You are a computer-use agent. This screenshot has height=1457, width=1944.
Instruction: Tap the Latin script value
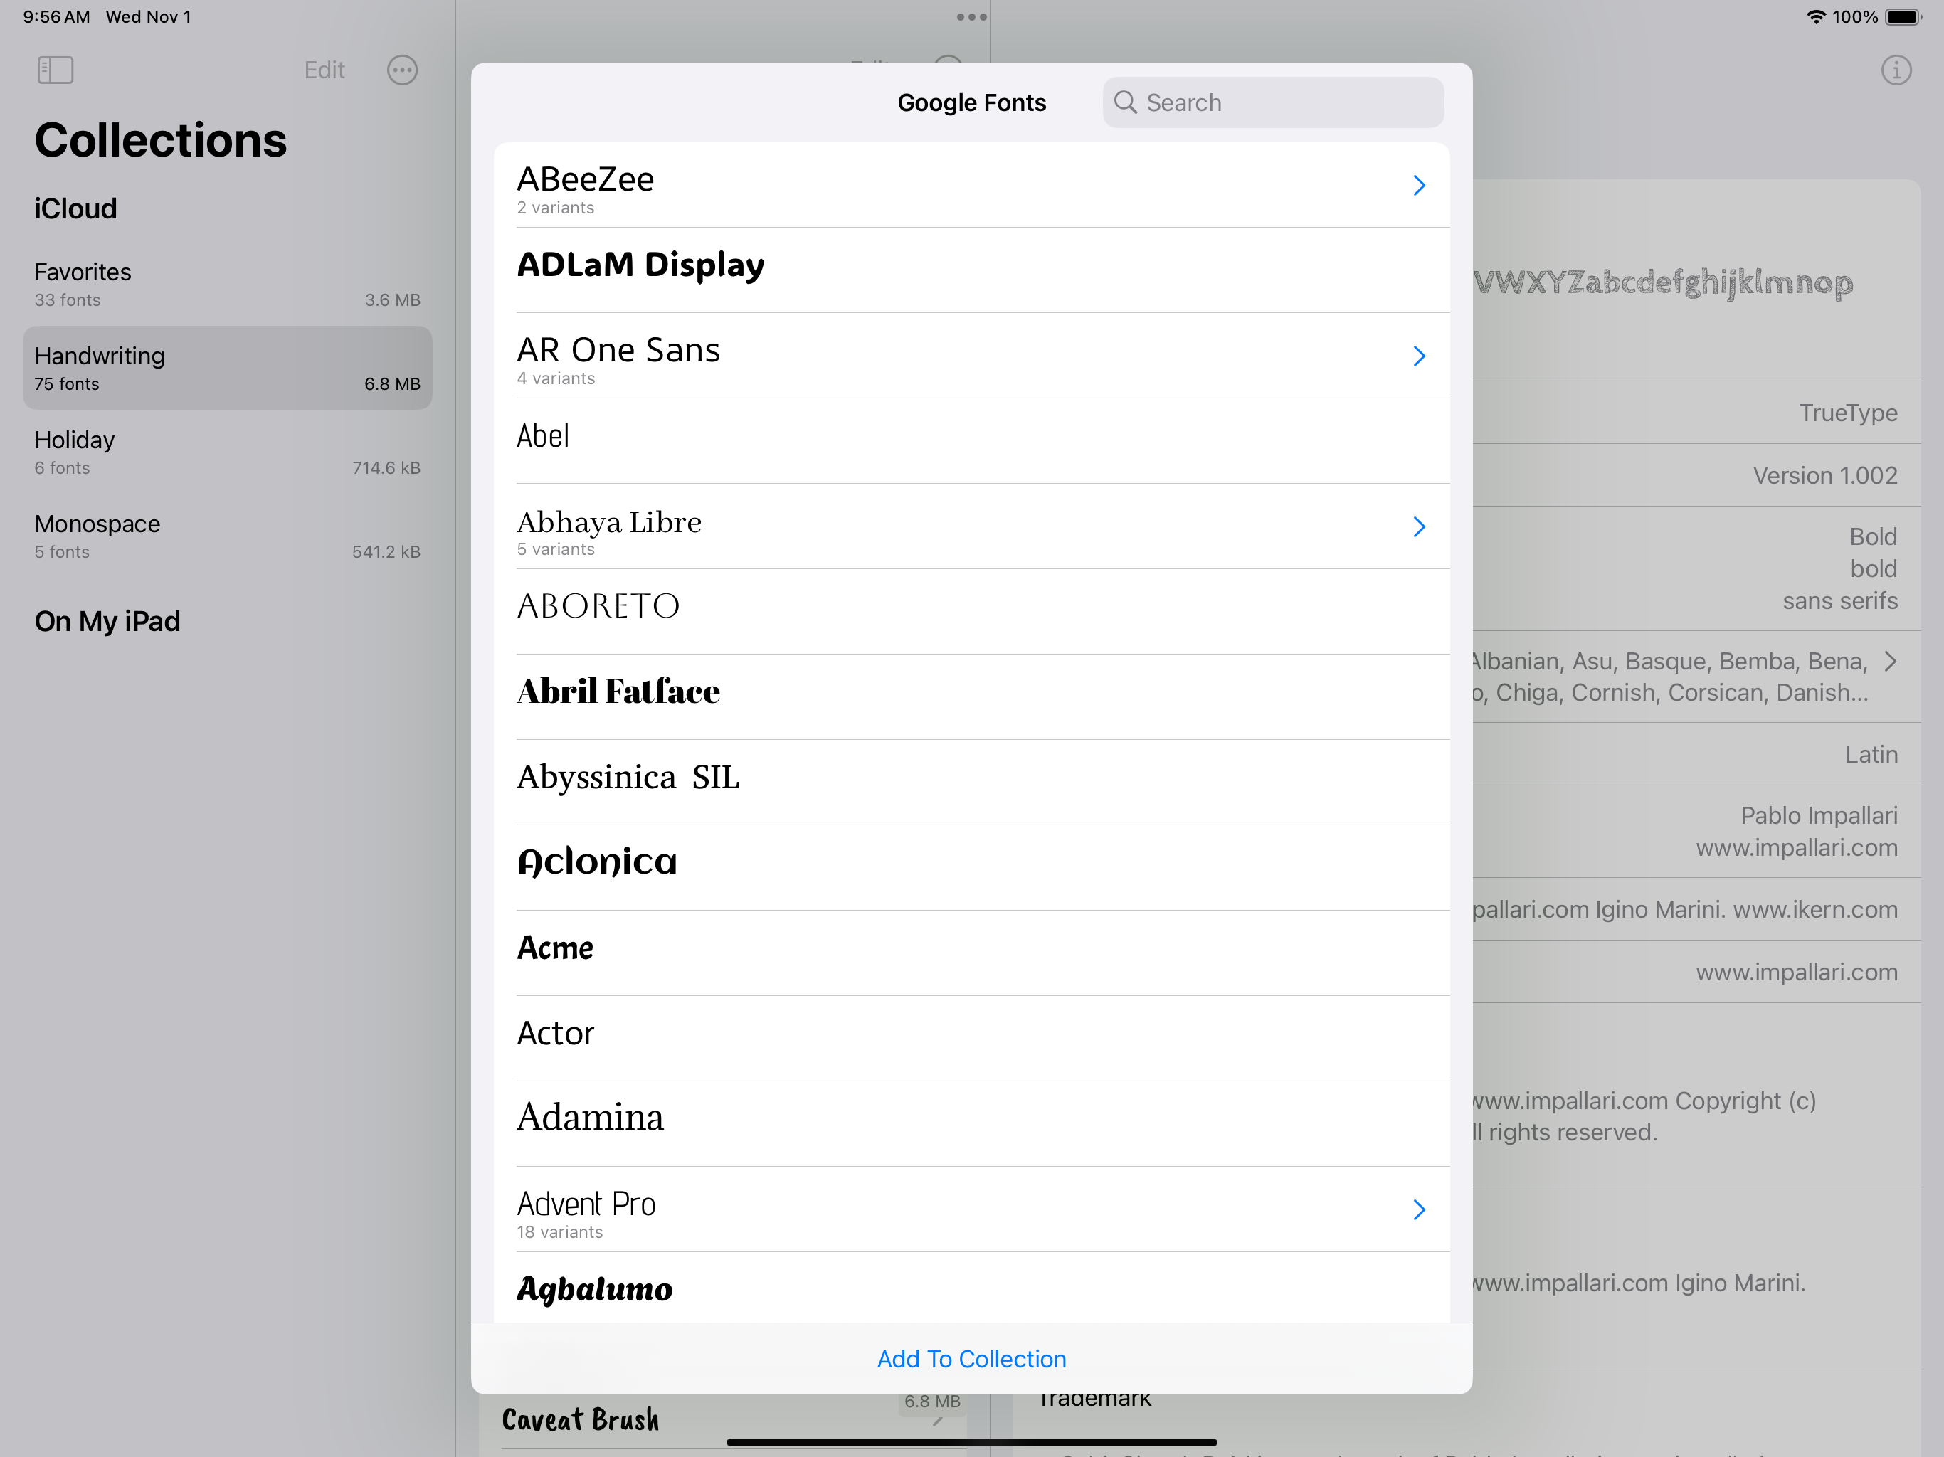(x=1871, y=754)
